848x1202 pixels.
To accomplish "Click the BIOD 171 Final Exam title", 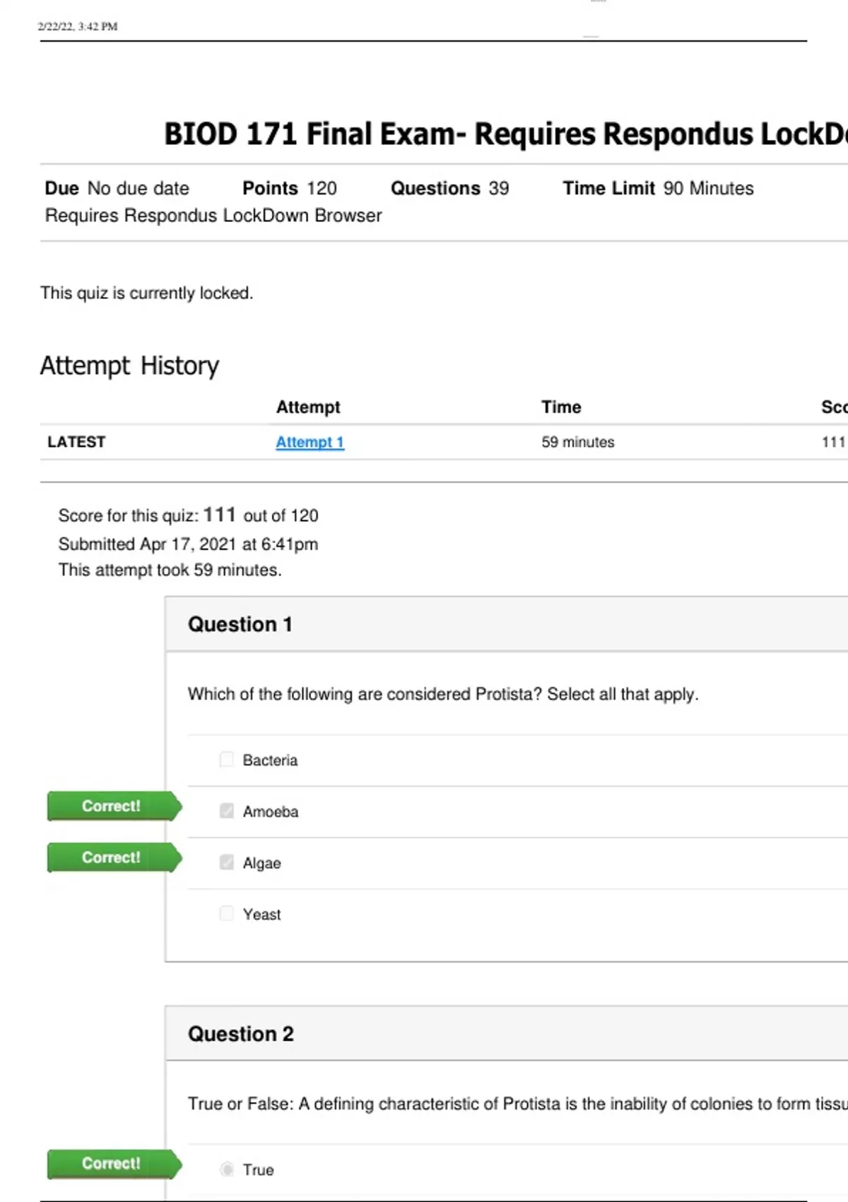I will [x=505, y=134].
